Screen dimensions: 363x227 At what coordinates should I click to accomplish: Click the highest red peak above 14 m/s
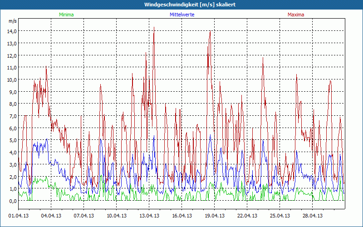click(154, 27)
